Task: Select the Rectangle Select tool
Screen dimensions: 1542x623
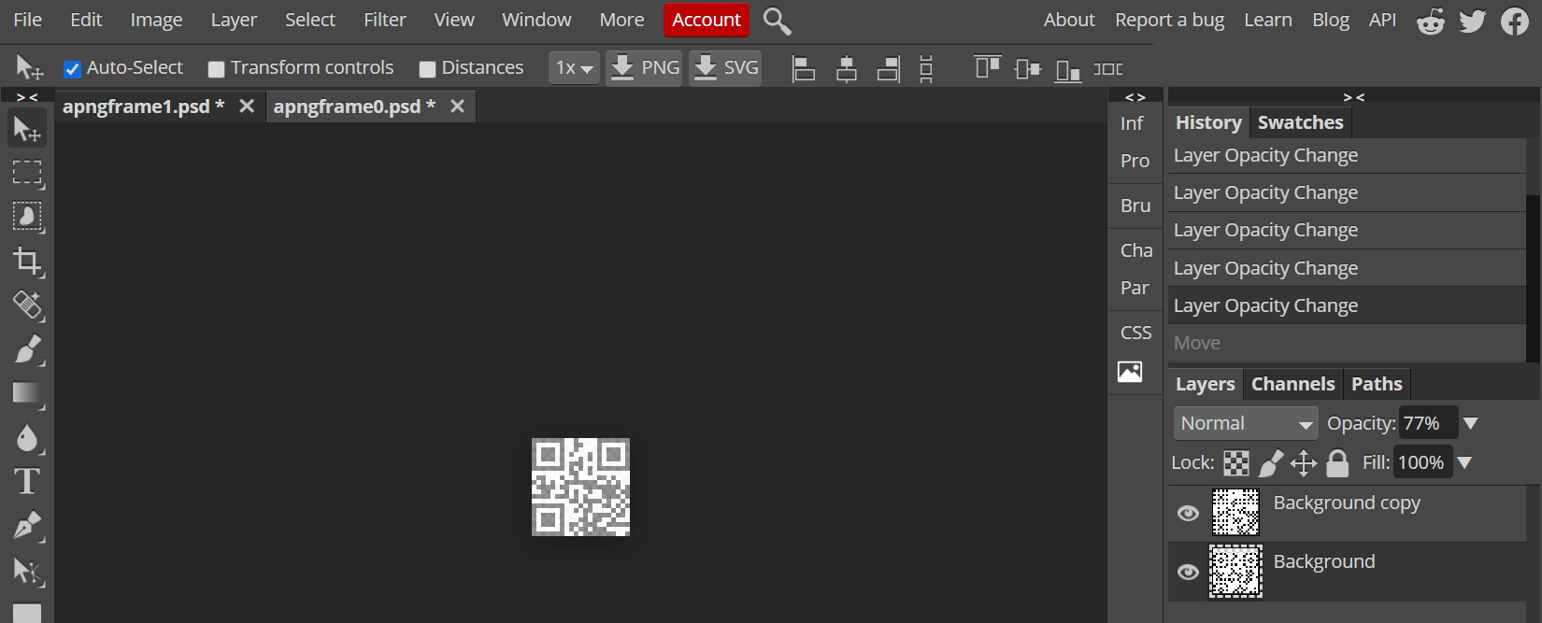Action: tap(27, 173)
